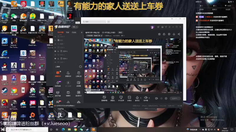Switch to the orange-underlined scene tab

(60, 33)
